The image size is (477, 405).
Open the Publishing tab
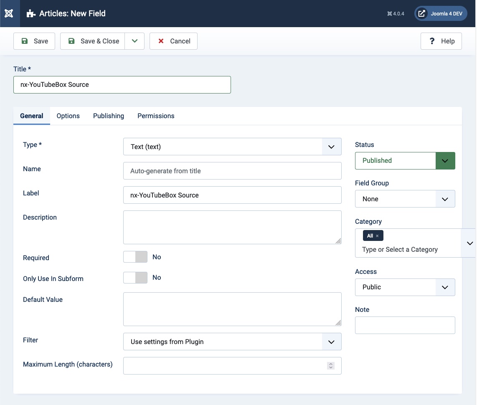[x=109, y=116]
